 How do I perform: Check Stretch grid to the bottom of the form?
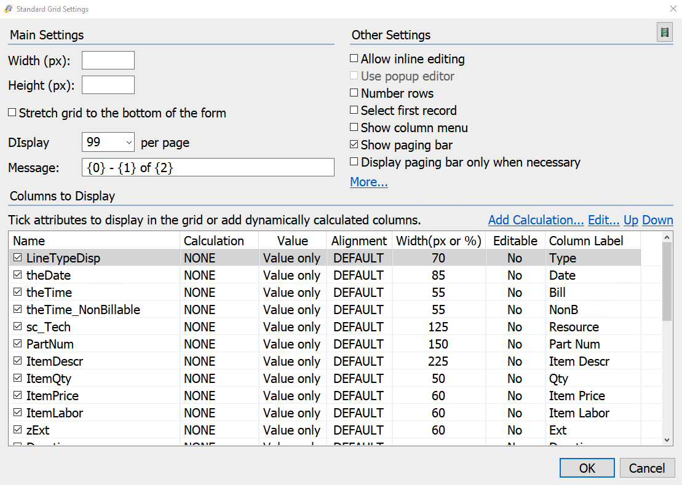[12, 112]
